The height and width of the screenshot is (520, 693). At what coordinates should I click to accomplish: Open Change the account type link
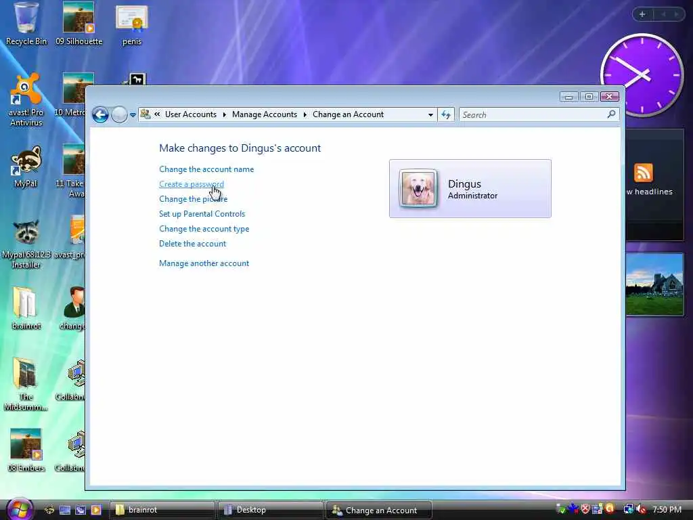(204, 229)
